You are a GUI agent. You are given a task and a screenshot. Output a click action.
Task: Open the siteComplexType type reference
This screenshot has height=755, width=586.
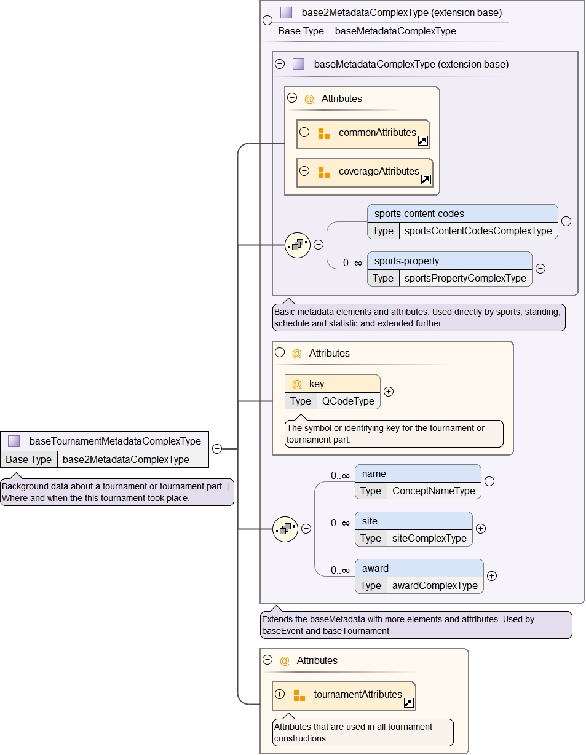click(429, 539)
